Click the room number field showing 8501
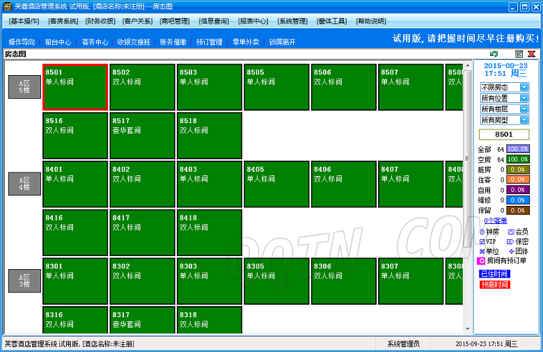Screen dimensions: 543x352 click(504, 134)
